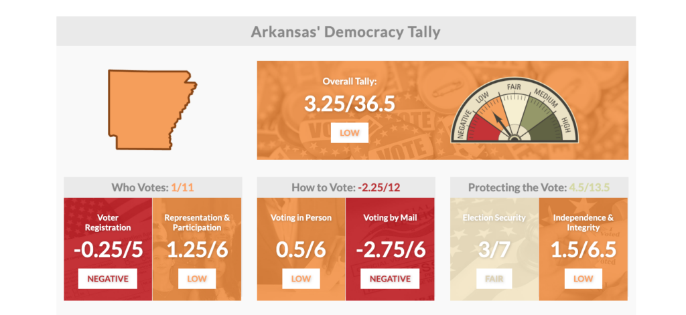Select the How to Vote section header
The width and height of the screenshot is (686, 315).
(346, 187)
